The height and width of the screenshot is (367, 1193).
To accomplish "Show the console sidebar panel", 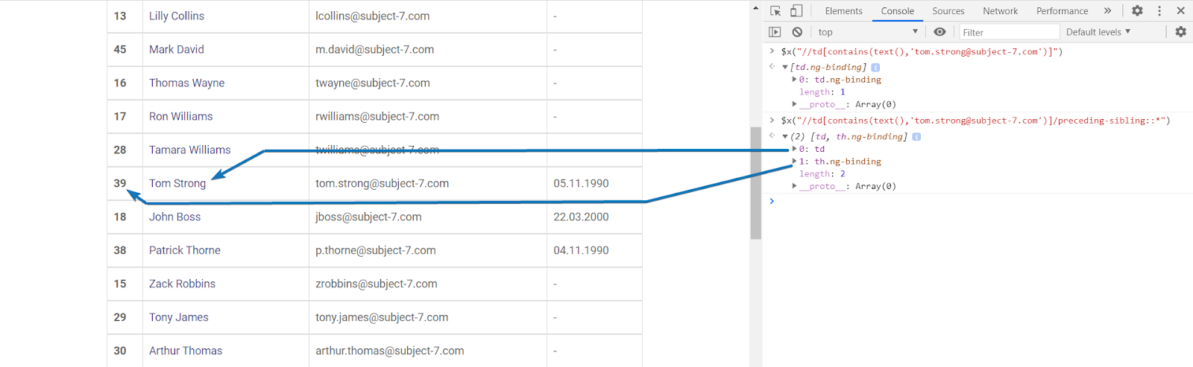I will (775, 32).
